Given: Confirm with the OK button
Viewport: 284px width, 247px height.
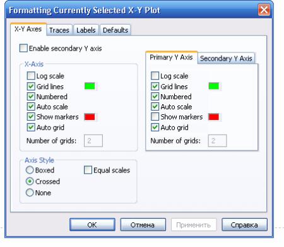Looking at the screenshot, I should pos(92,225).
